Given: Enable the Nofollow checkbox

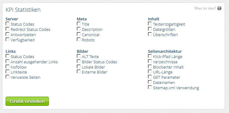Looking at the screenshot, I should click(7, 66).
